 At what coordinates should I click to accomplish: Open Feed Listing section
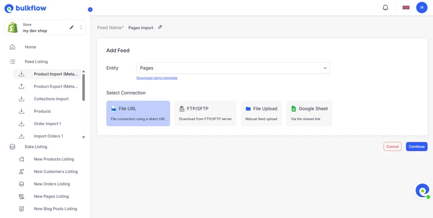pyautogui.click(x=36, y=62)
